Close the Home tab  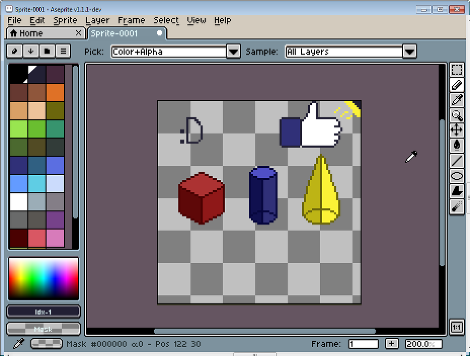[x=78, y=33]
